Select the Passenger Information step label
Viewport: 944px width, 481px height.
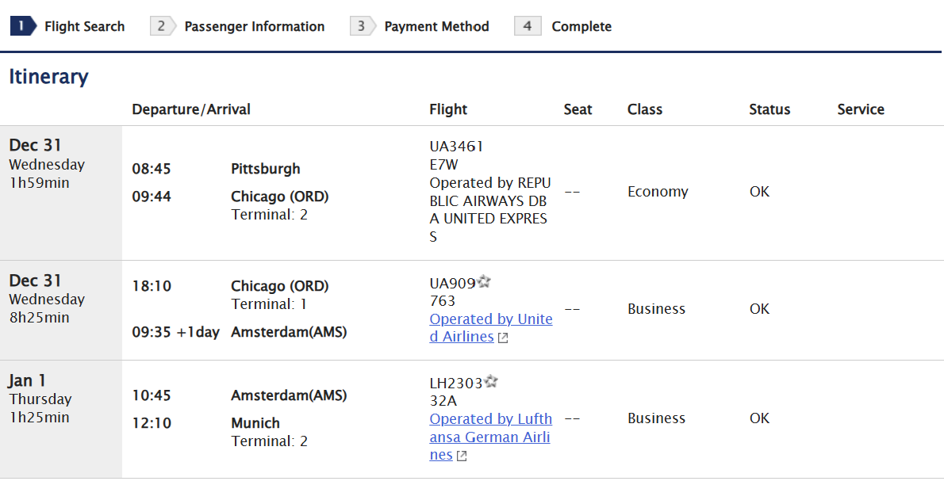coord(254,26)
